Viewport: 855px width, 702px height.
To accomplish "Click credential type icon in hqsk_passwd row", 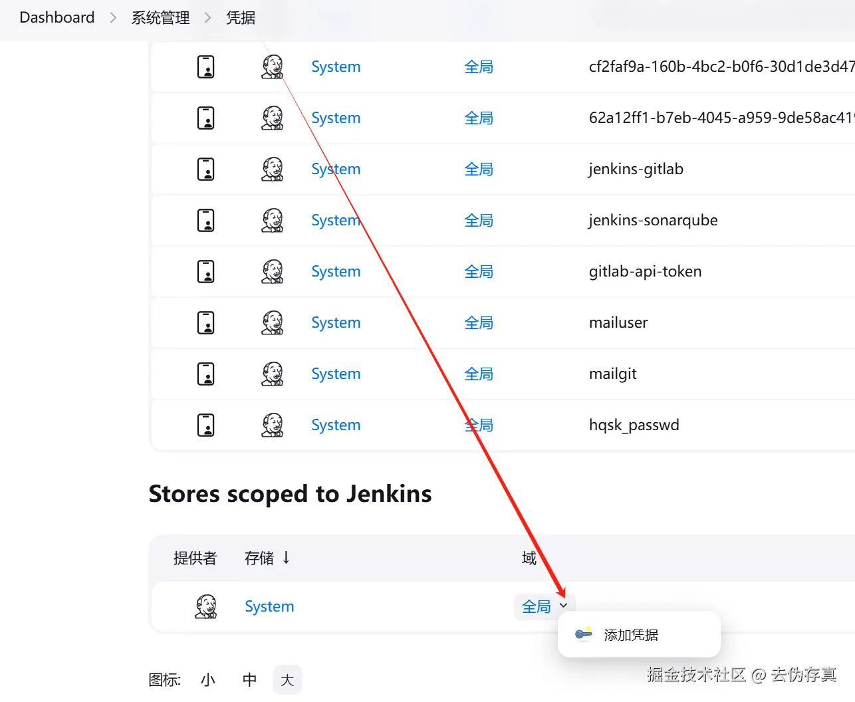I will click(x=206, y=425).
